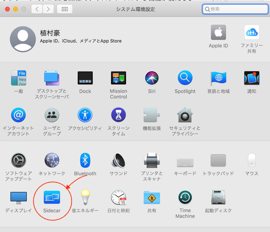Open ネットワーク preferences
This screenshot has height=232, width=270.
[52, 160]
